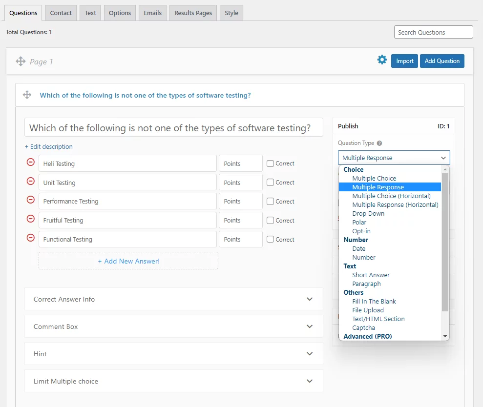
Task: Switch to the Style tab
Action: coord(231,13)
